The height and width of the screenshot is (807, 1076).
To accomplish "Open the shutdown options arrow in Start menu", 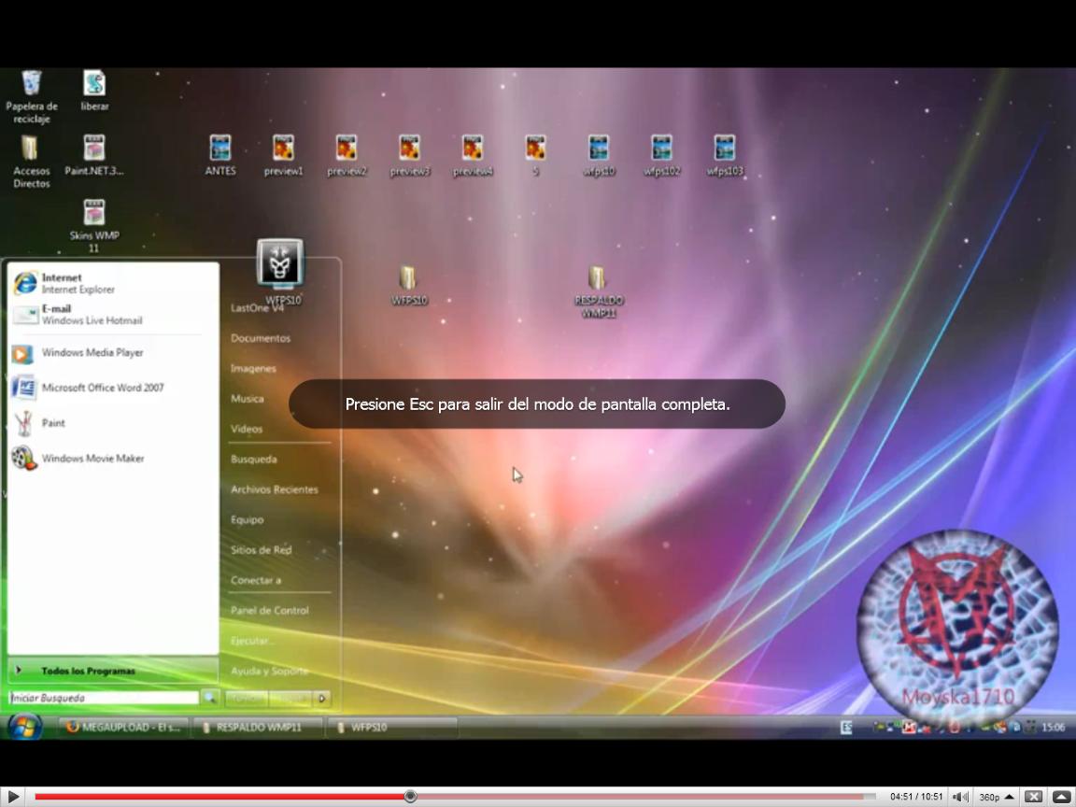I will pos(322,699).
